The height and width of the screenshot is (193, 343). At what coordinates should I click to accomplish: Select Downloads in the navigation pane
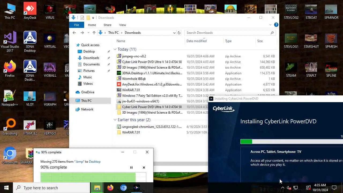[91, 58]
